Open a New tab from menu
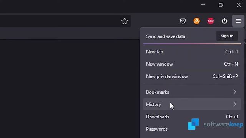 click(x=192, y=52)
